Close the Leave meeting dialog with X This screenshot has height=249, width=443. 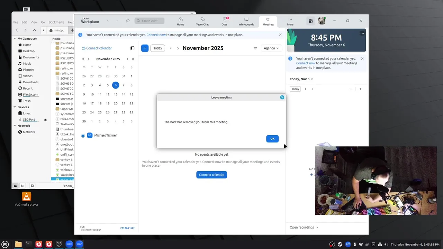(282, 97)
